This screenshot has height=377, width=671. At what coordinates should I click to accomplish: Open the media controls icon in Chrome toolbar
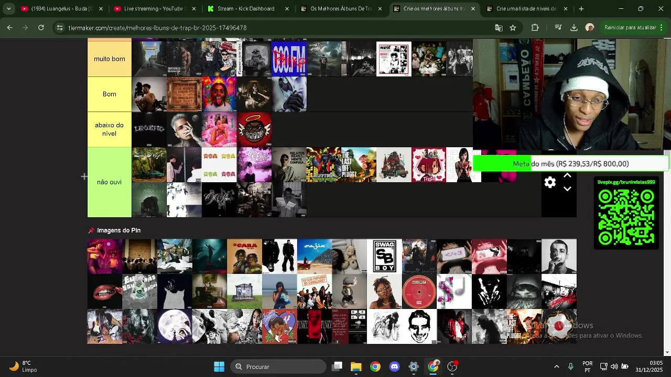[558, 28]
